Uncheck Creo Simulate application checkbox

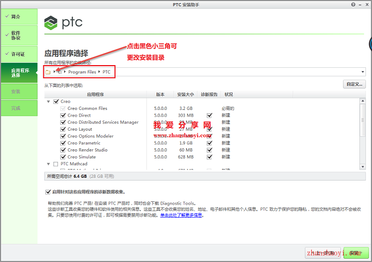pyautogui.click(x=63, y=157)
